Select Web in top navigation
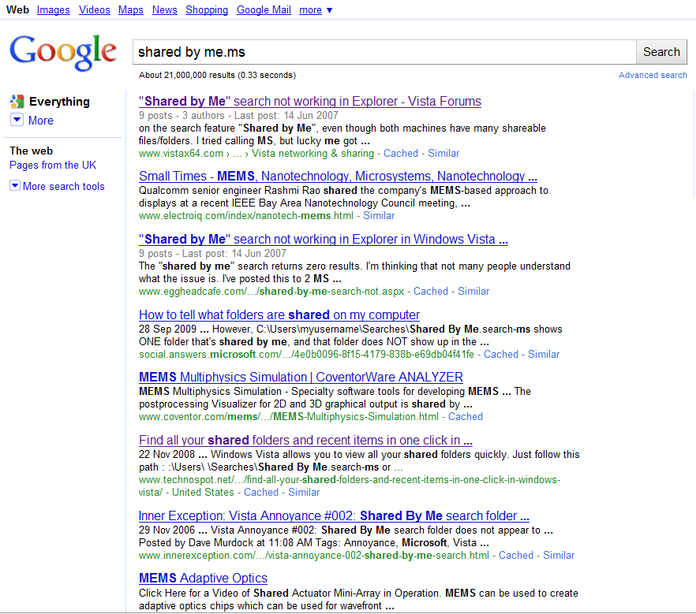696x614 pixels. [17, 9]
